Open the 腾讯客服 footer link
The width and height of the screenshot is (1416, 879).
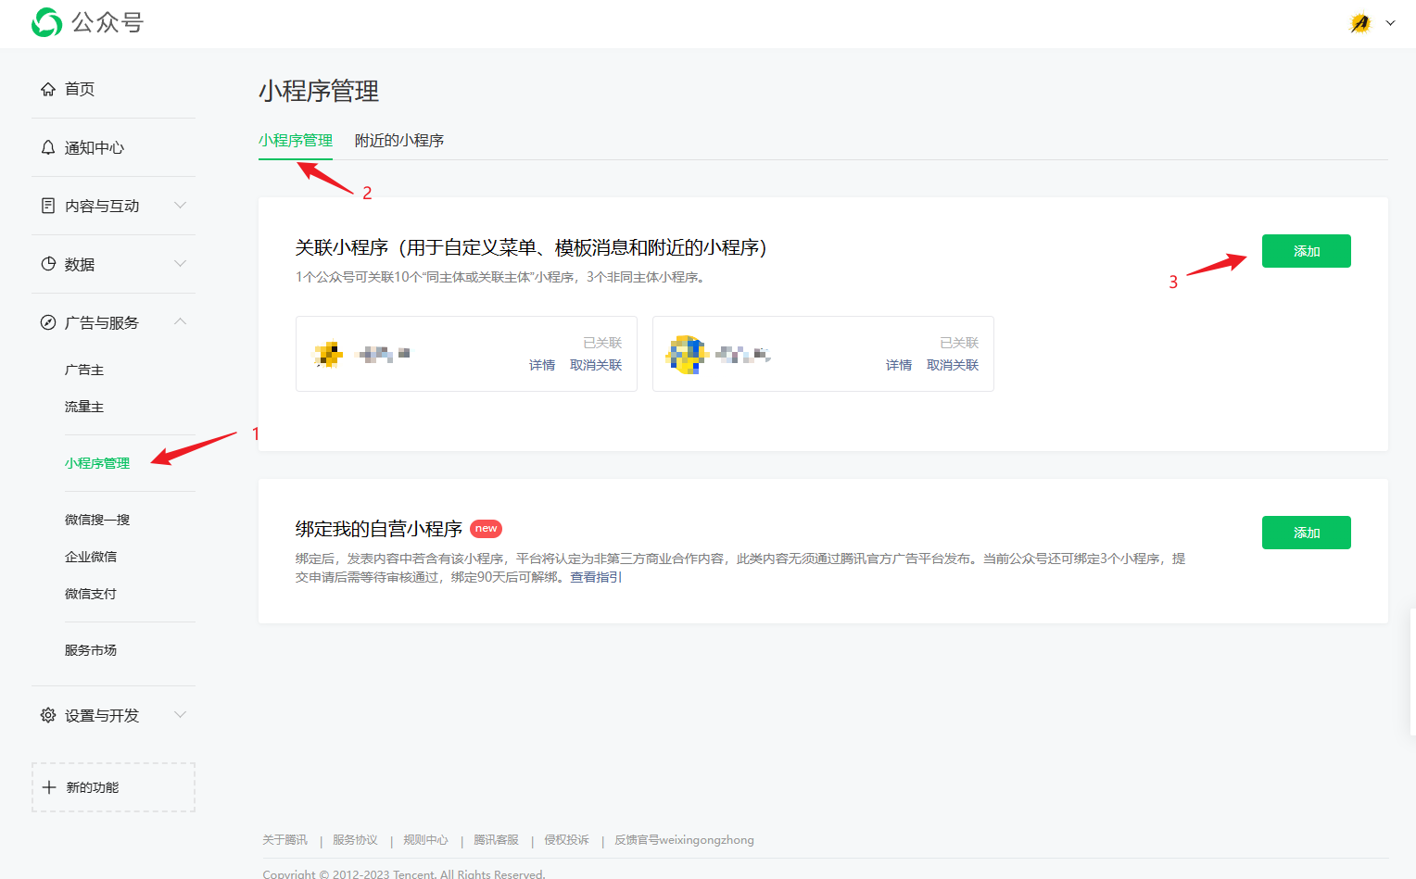click(x=496, y=840)
